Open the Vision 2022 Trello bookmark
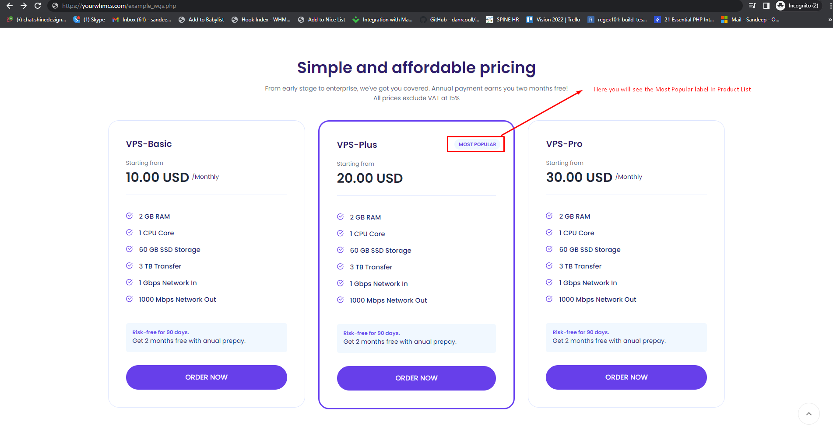833x436 pixels. pos(553,20)
